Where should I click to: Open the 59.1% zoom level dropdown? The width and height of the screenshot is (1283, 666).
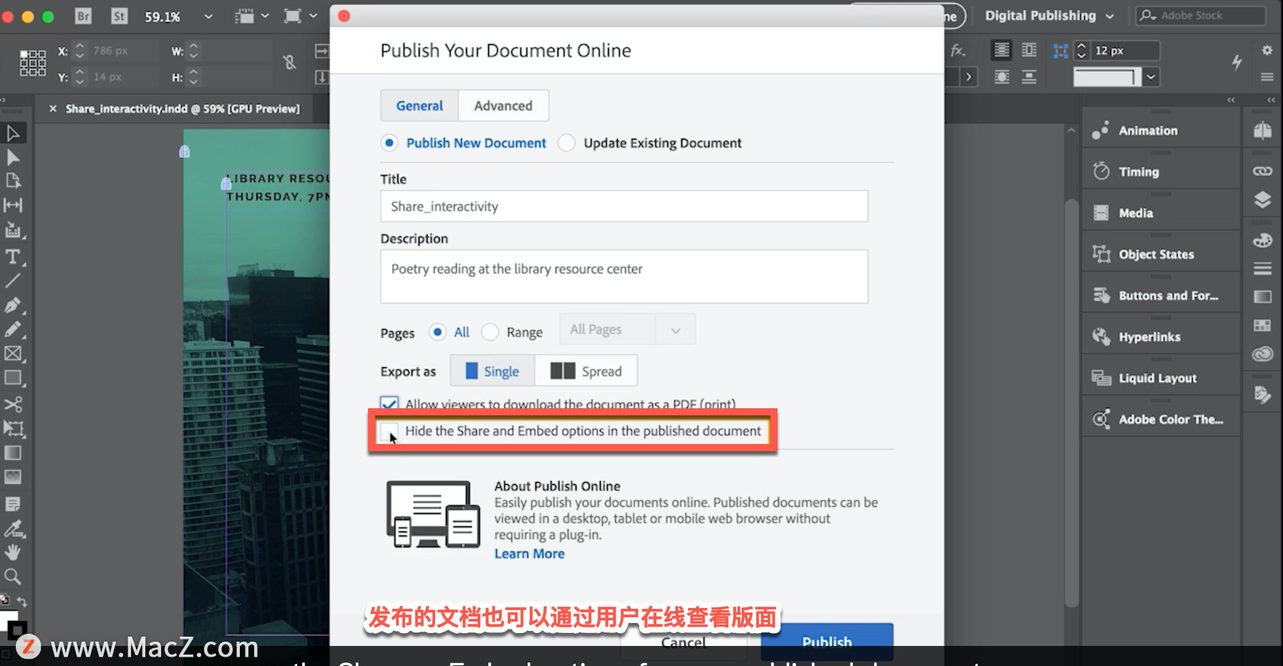point(208,16)
